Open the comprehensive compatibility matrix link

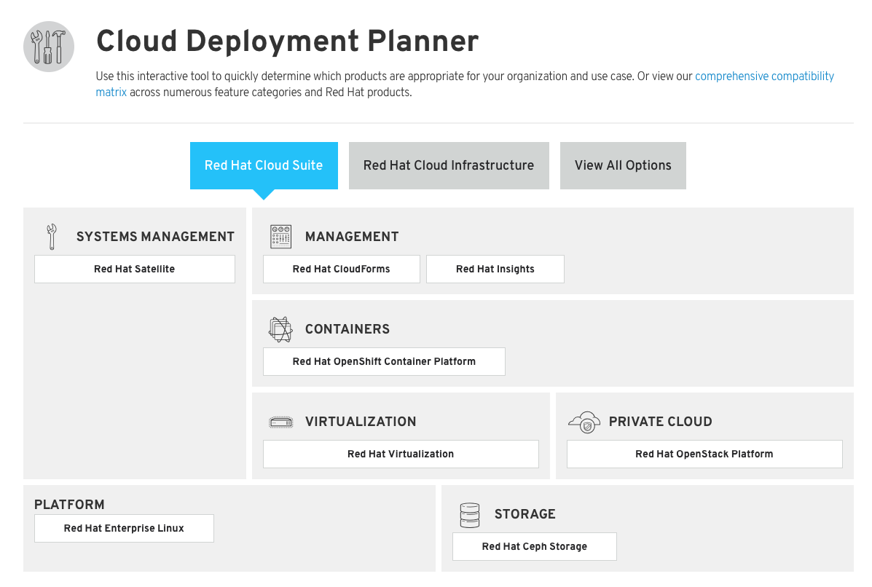pyautogui.click(x=764, y=76)
